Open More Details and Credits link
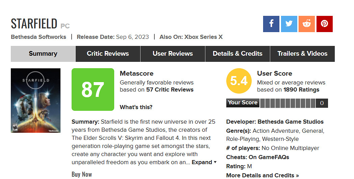This screenshot has height=179, width=354. (262, 175)
